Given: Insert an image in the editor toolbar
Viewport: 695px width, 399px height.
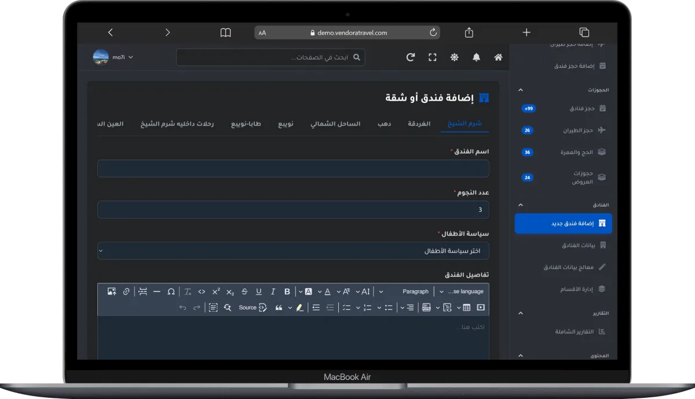Looking at the screenshot, I should coord(111,291).
